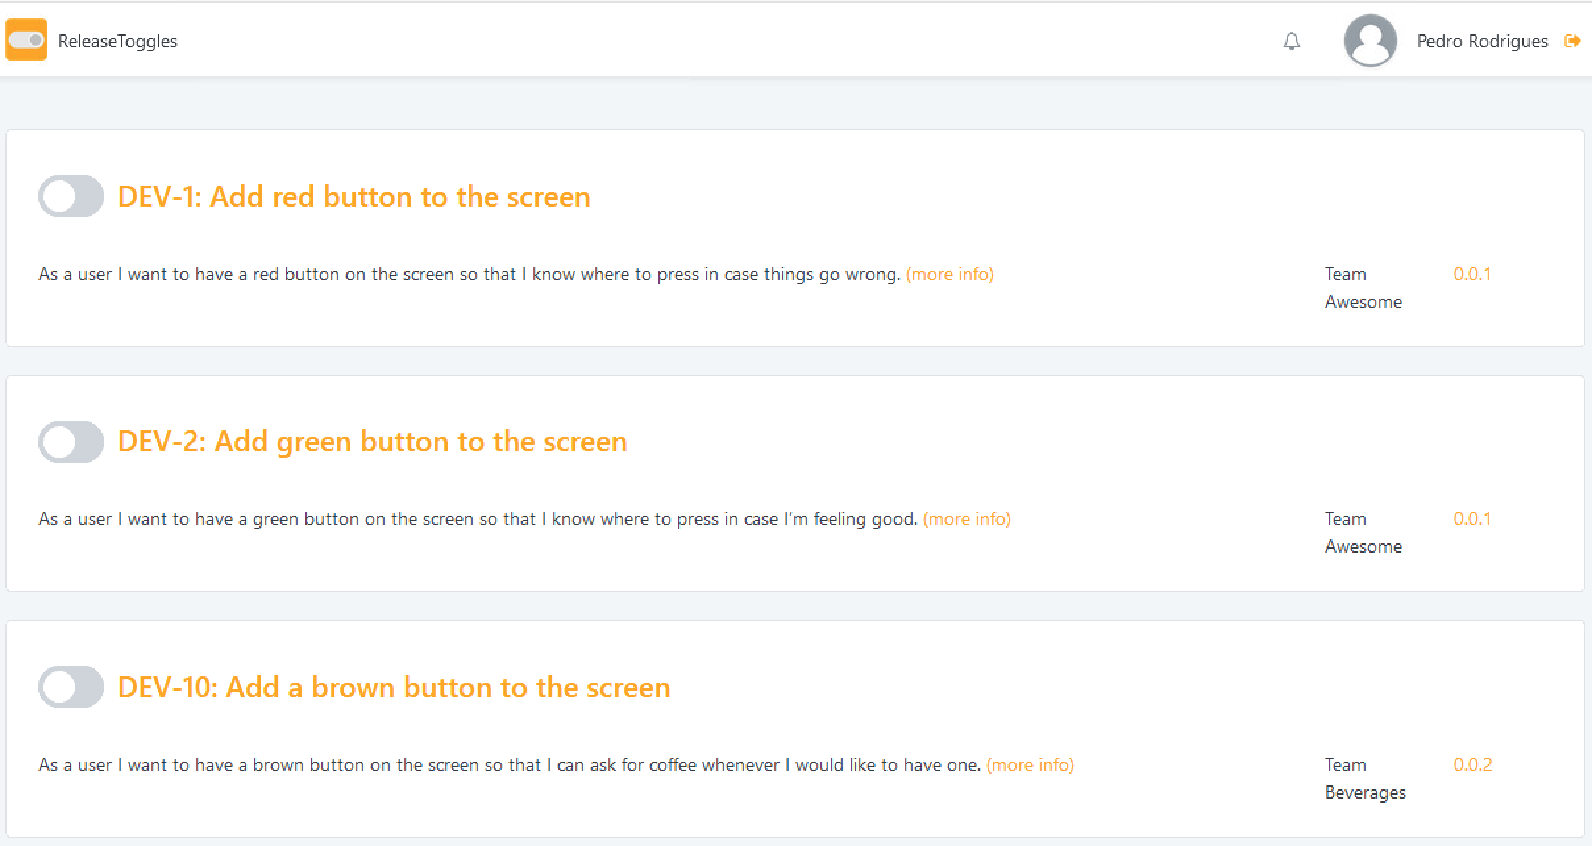Select Team Awesome on the DEV-1 card
The width and height of the screenshot is (1592, 846).
click(x=1364, y=287)
